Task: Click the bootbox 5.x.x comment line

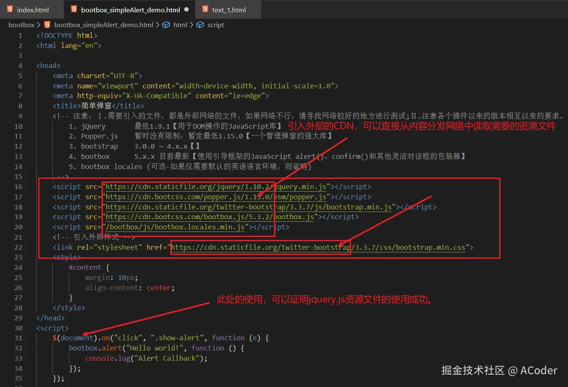Action: 268,156
